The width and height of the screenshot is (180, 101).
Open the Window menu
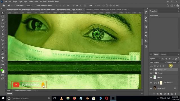coord(51,2)
